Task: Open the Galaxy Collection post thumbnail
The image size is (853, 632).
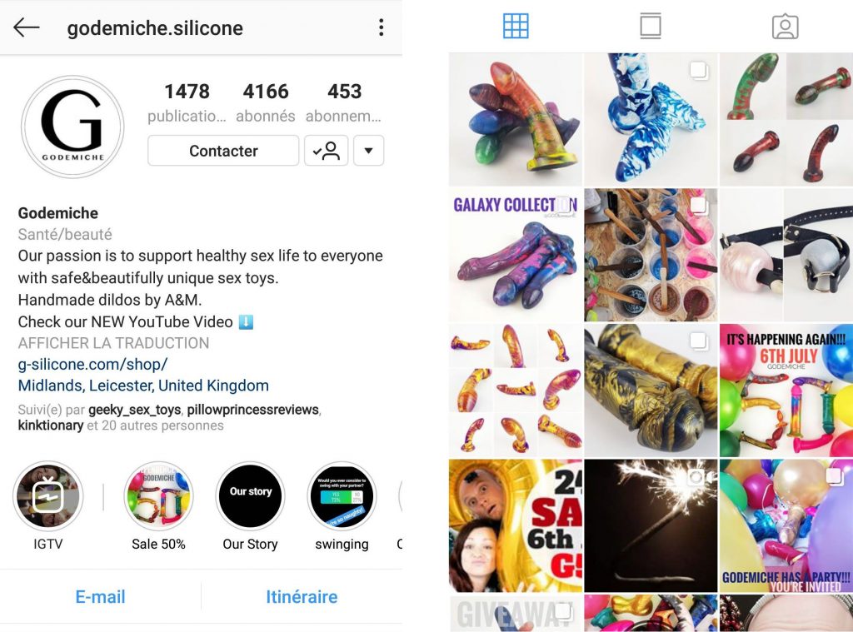Action: pos(515,255)
